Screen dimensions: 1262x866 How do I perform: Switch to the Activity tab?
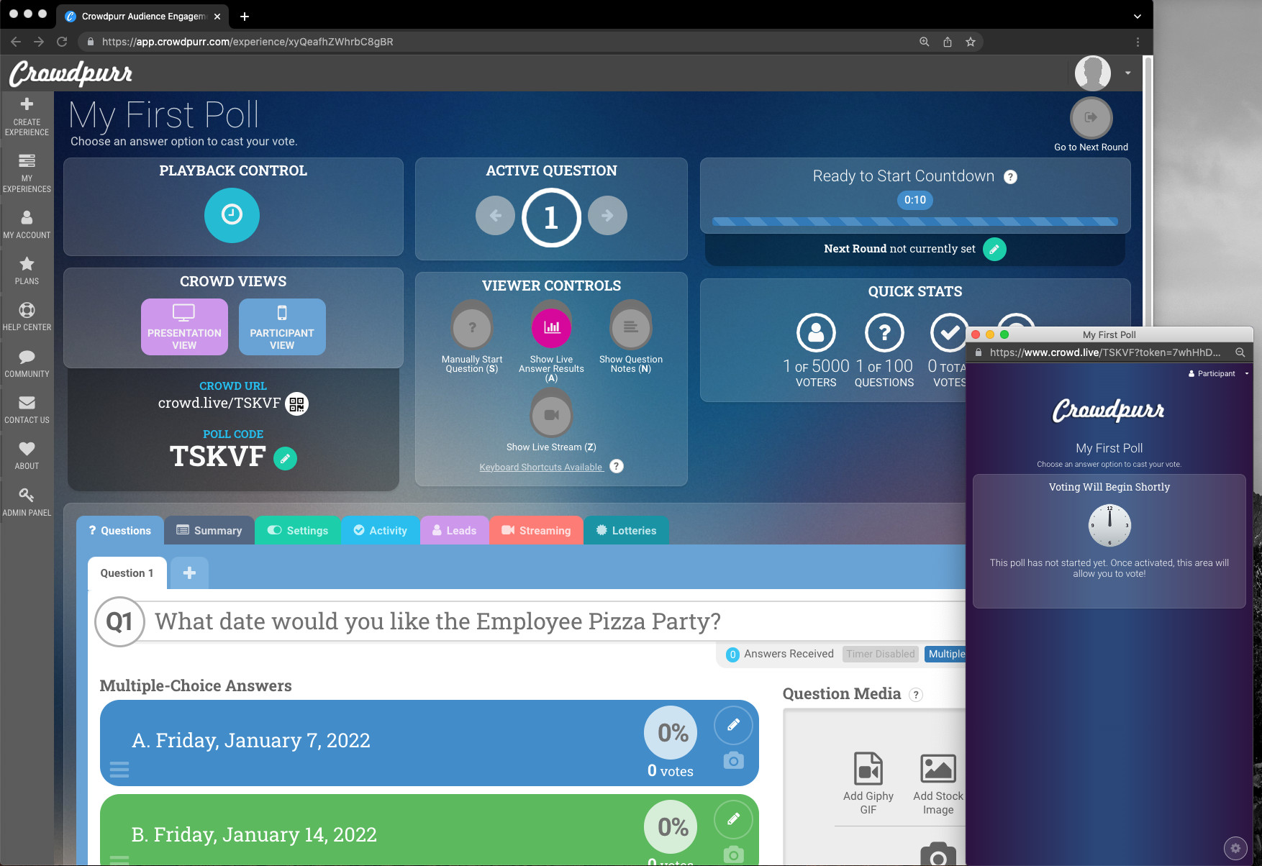click(381, 530)
